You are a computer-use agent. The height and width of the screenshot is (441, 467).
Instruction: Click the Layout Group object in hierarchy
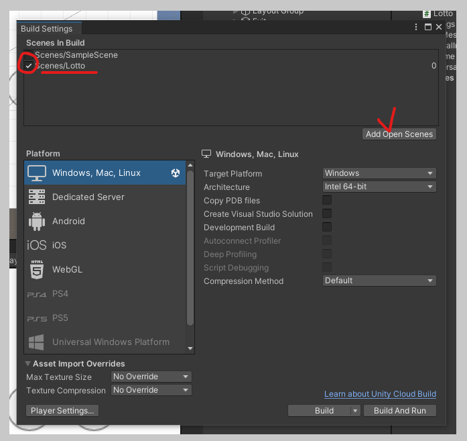(272, 12)
